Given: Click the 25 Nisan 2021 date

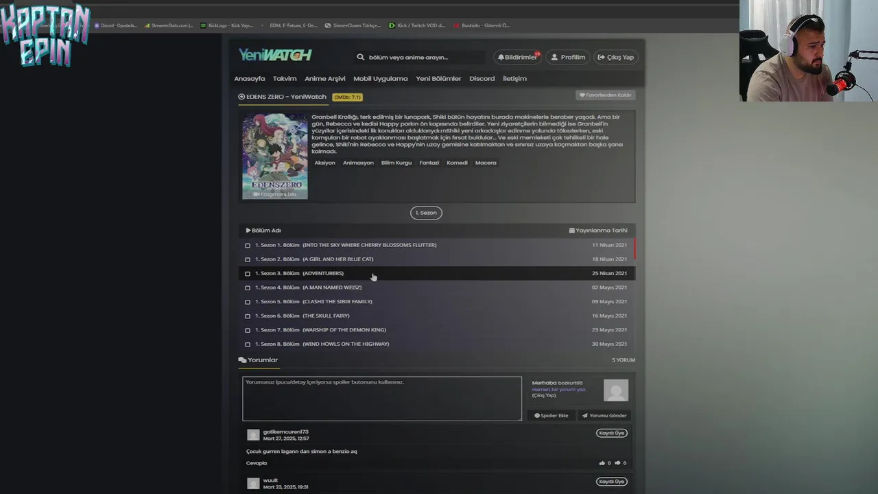Looking at the screenshot, I should click(x=609, y=273).
